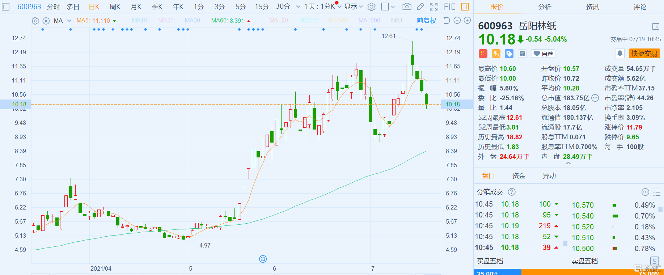Image resolution: width=664 pixels, height=275 pixels.
Task: Switch to the 周K chart tab
Action: pyautogui.click(x=115, y=7)
